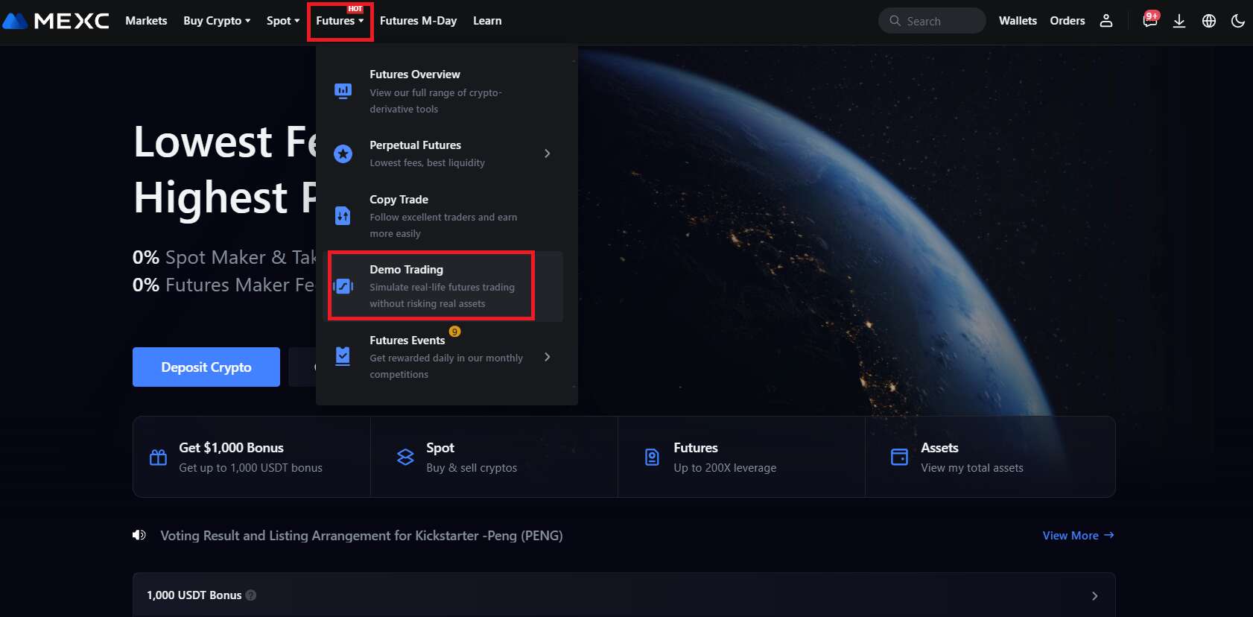Click the badge 9 on Futures Events
This screenshot has height=617, width=1253.
[x=454, y=332]
